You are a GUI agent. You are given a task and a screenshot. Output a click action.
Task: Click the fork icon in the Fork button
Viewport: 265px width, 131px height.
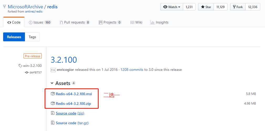[x=234, y=7]
